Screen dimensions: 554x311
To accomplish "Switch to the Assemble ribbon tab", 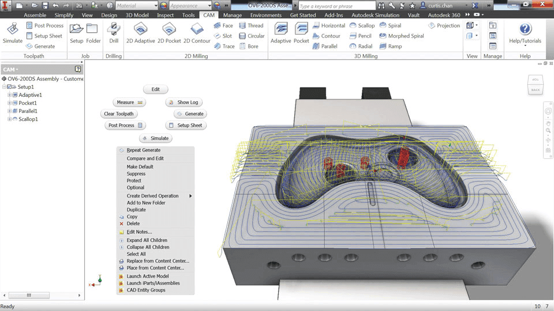I will [x=35, y=15].
